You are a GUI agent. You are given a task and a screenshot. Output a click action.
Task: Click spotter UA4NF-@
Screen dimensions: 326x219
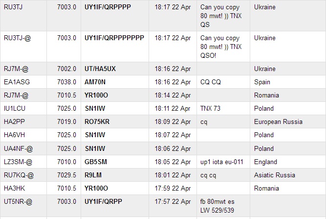(x=18, y=149)
